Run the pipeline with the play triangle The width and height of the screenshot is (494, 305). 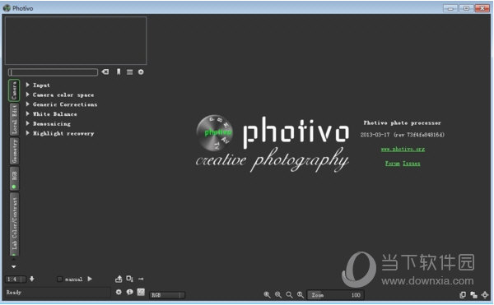click(x=90, y=279)
